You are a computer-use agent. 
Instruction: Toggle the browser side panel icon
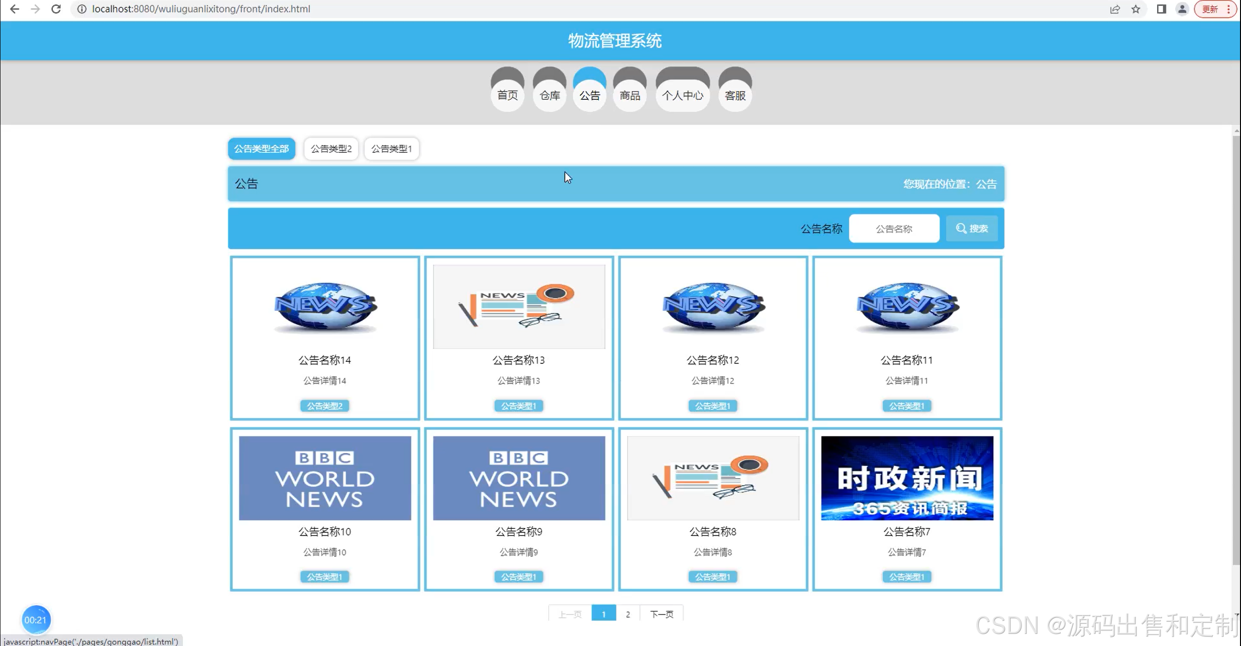click(x=1161, y=9)
